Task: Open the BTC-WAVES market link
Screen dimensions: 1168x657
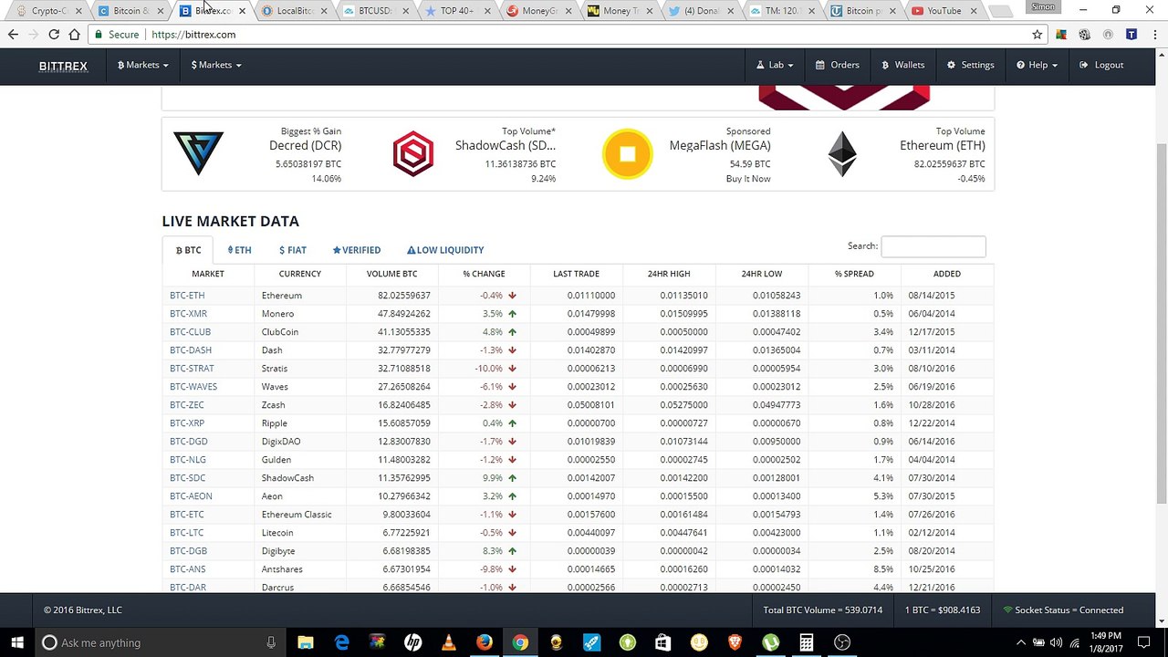Action: (x=193, y=387)
